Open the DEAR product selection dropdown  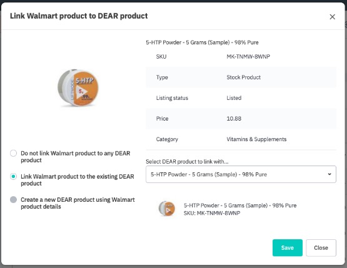pyautogui.click(x=241, y=174)
